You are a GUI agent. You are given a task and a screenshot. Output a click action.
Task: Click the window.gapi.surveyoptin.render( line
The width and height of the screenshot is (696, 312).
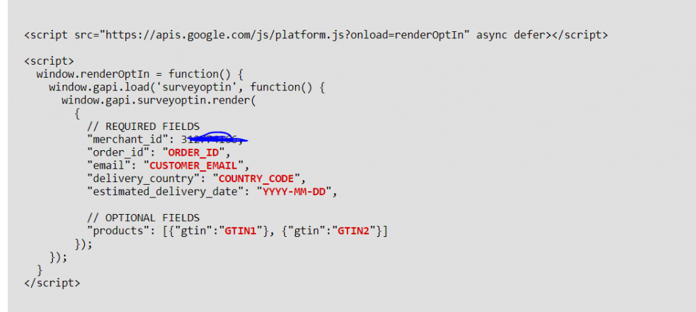(x=159, y=101)
